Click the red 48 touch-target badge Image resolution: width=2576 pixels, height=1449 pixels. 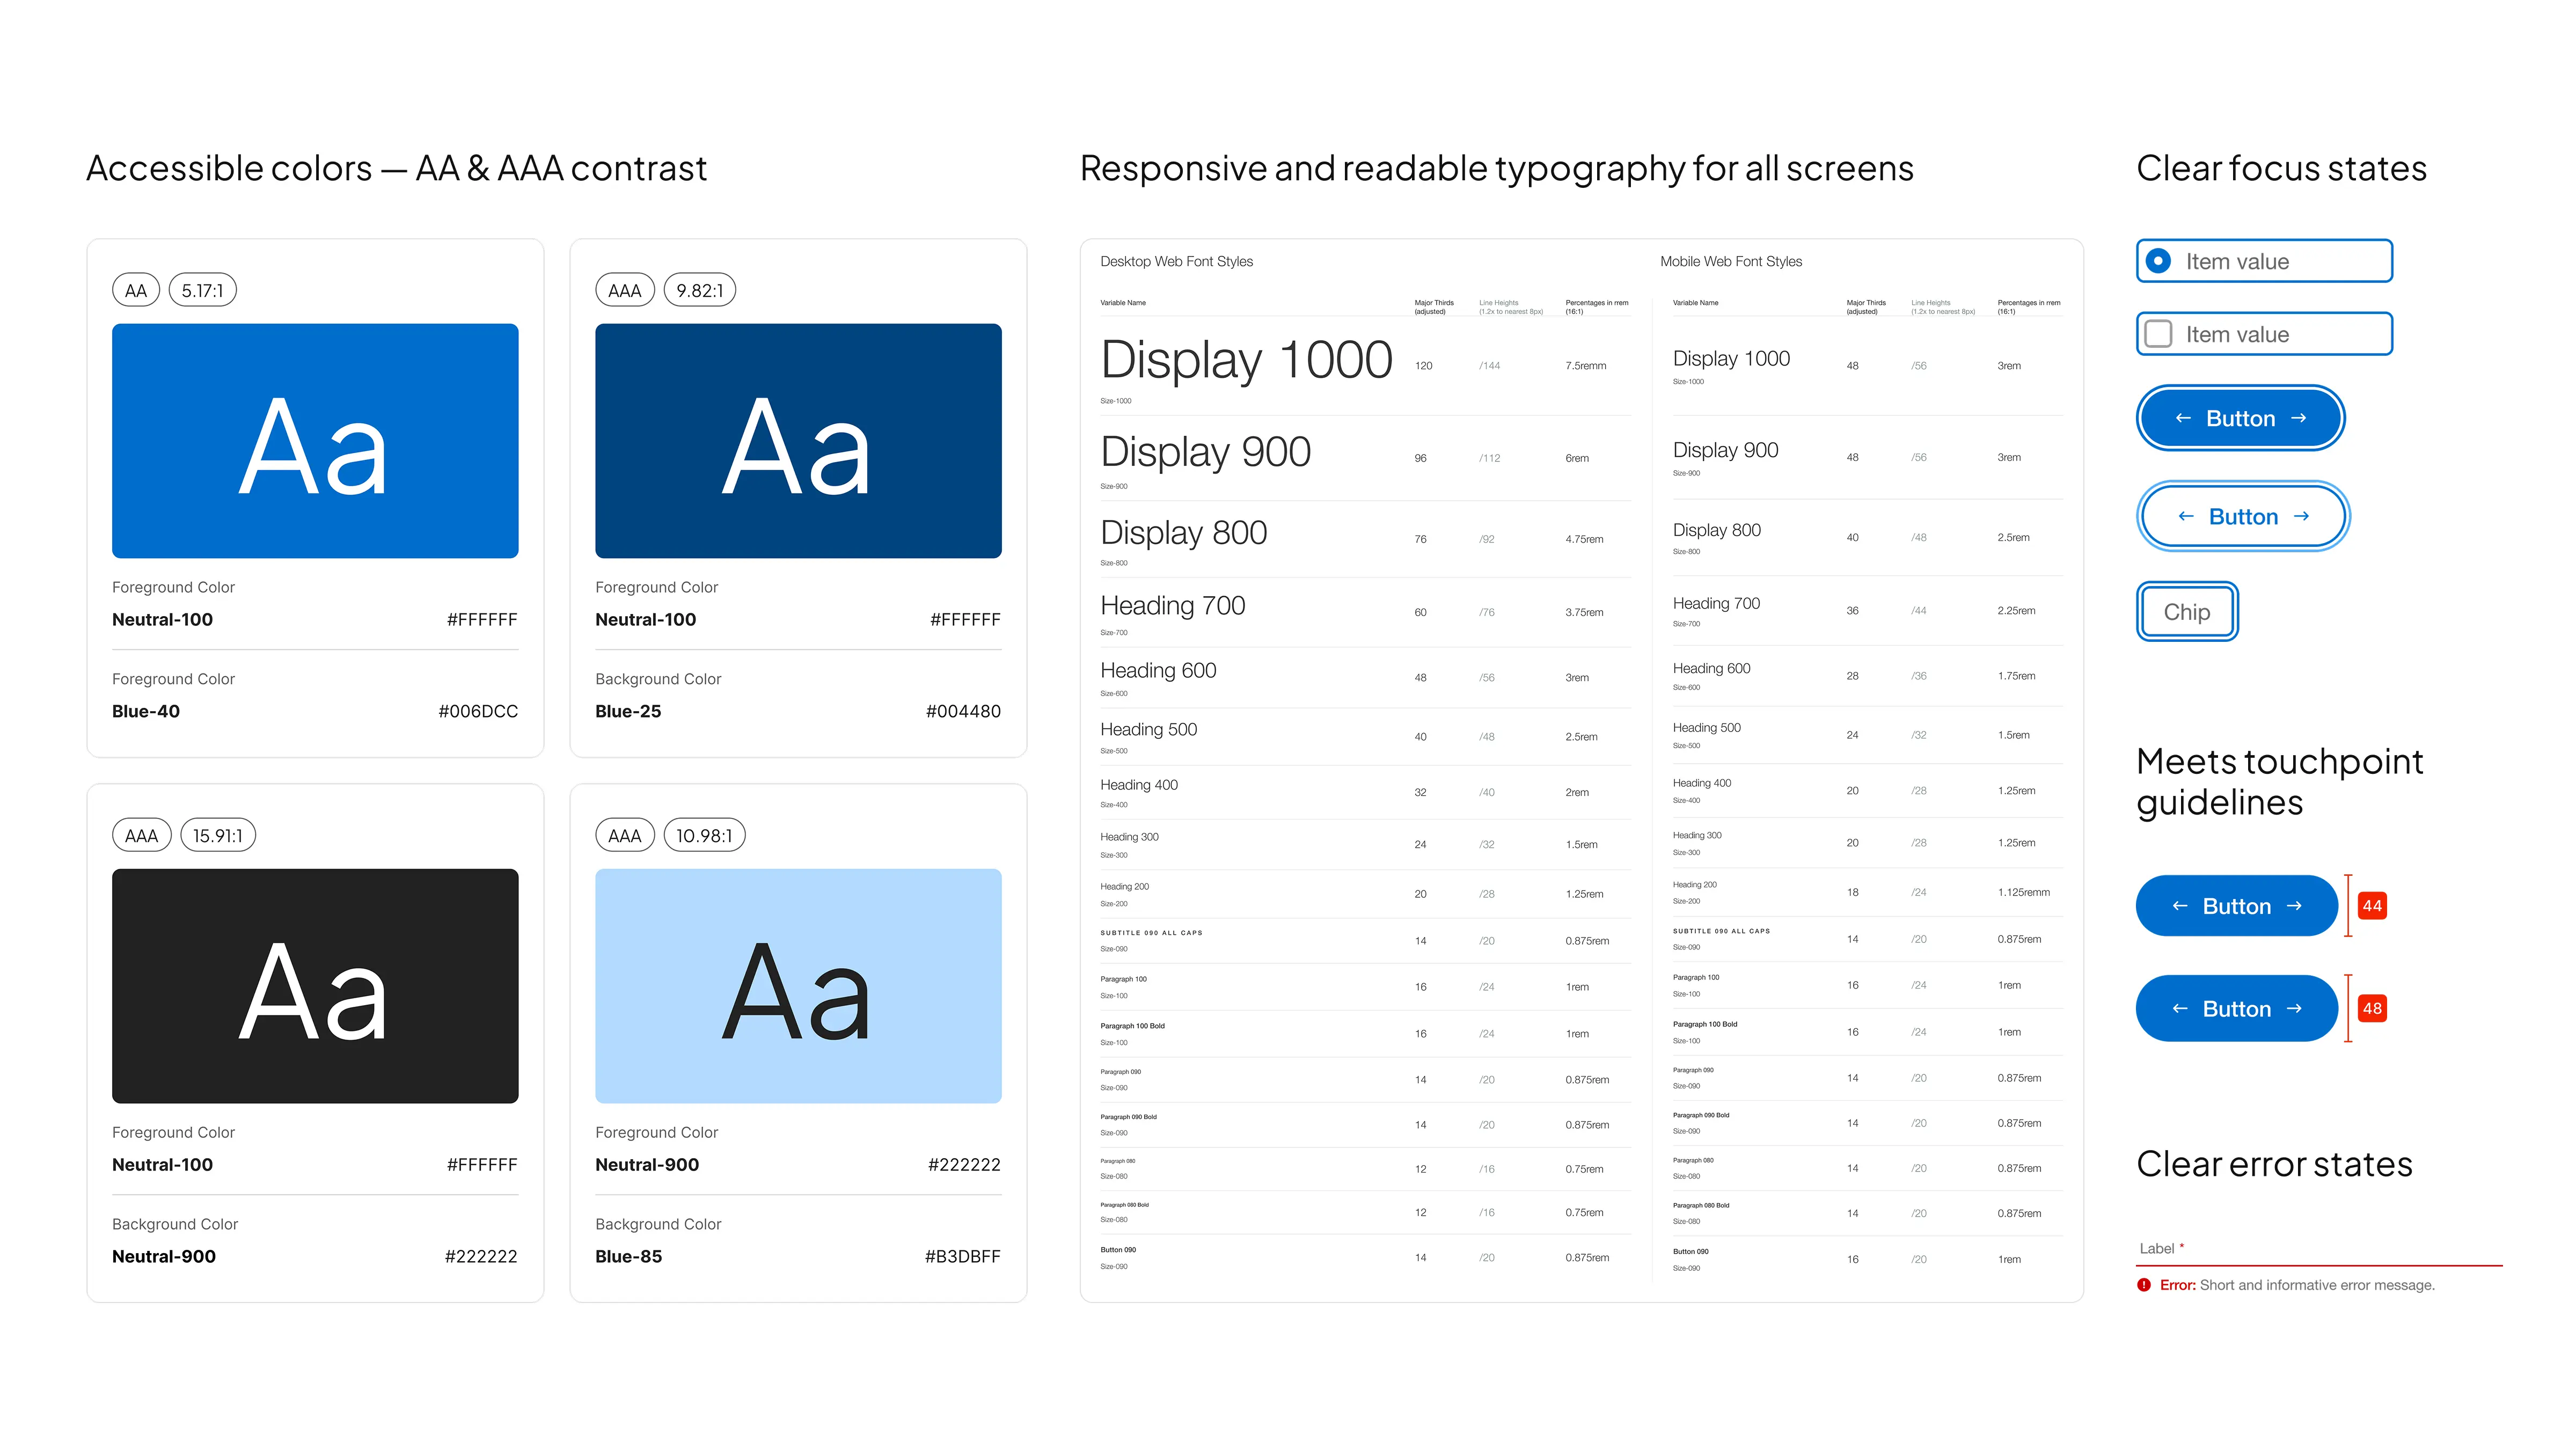pyautogui.click(x=2372, y=1008)
